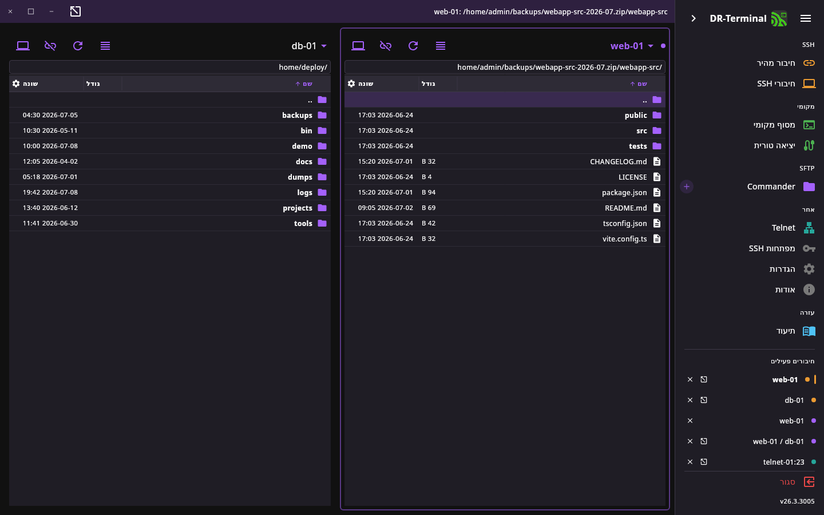This screenshot has width=824, height=515.
Task: Refresh the db-01 pane listing
Action: [78, 46]
